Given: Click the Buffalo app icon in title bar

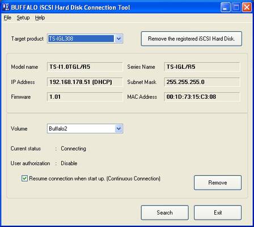Looking at the screenshot, I should pos(6,7).
